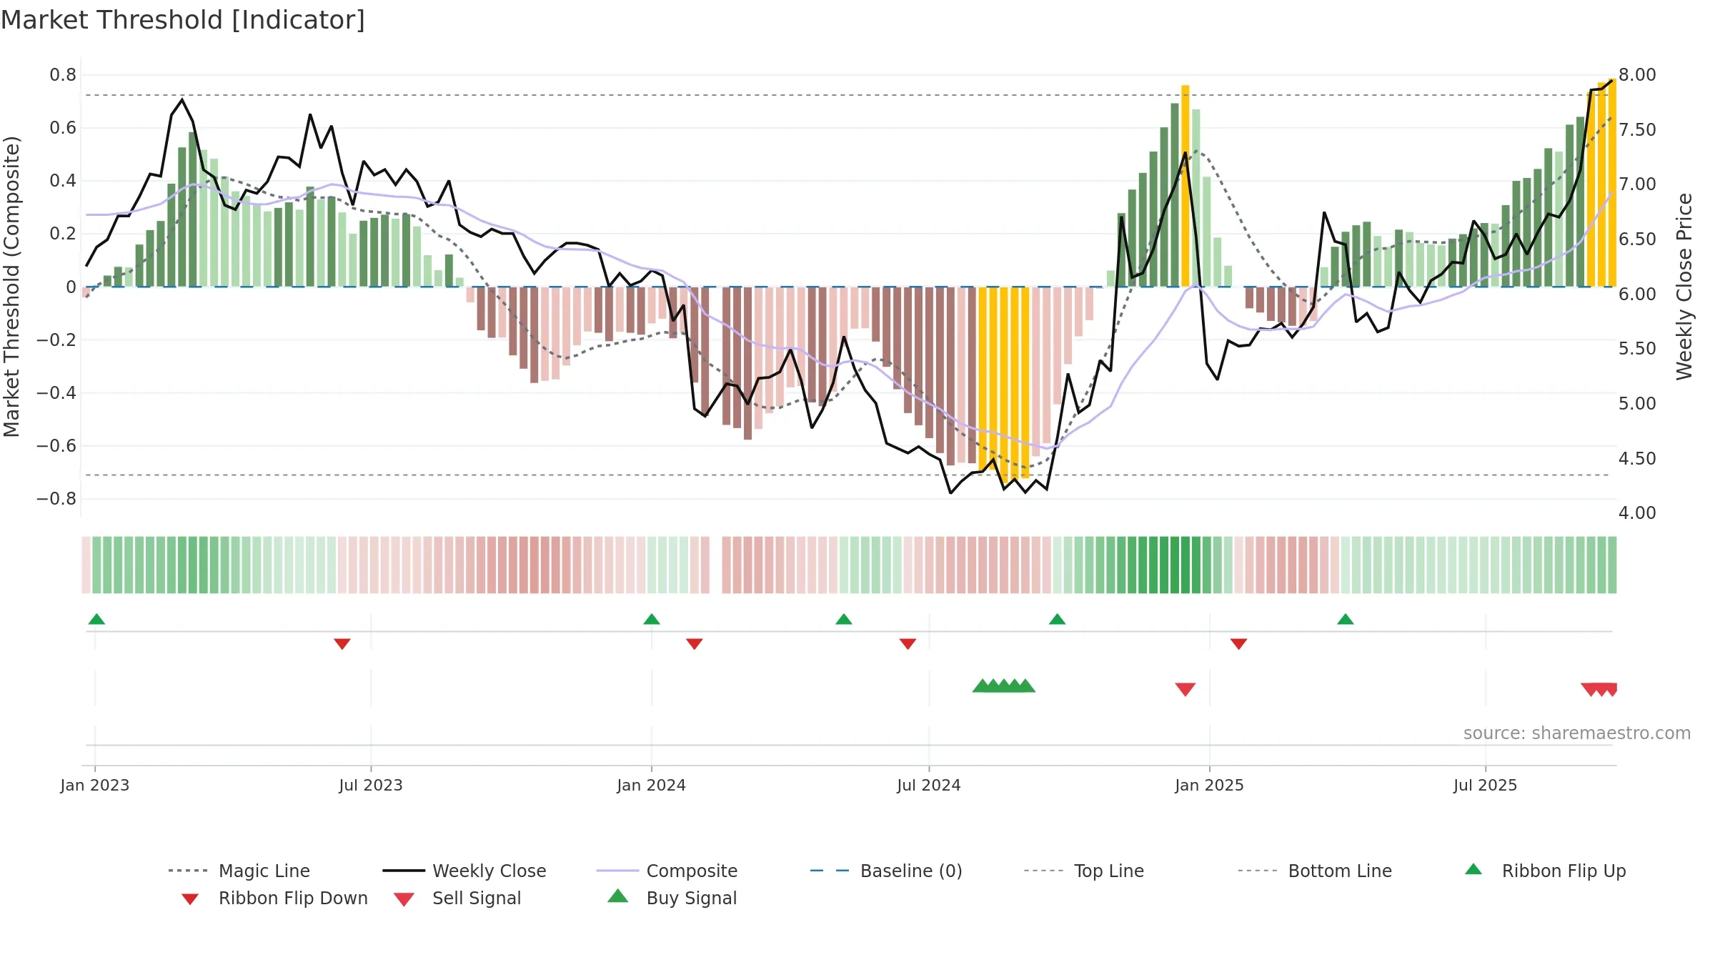Click the ribbon flip down marker just after Jan 2024
This screenshot has height=965, width=1715.
695,644
